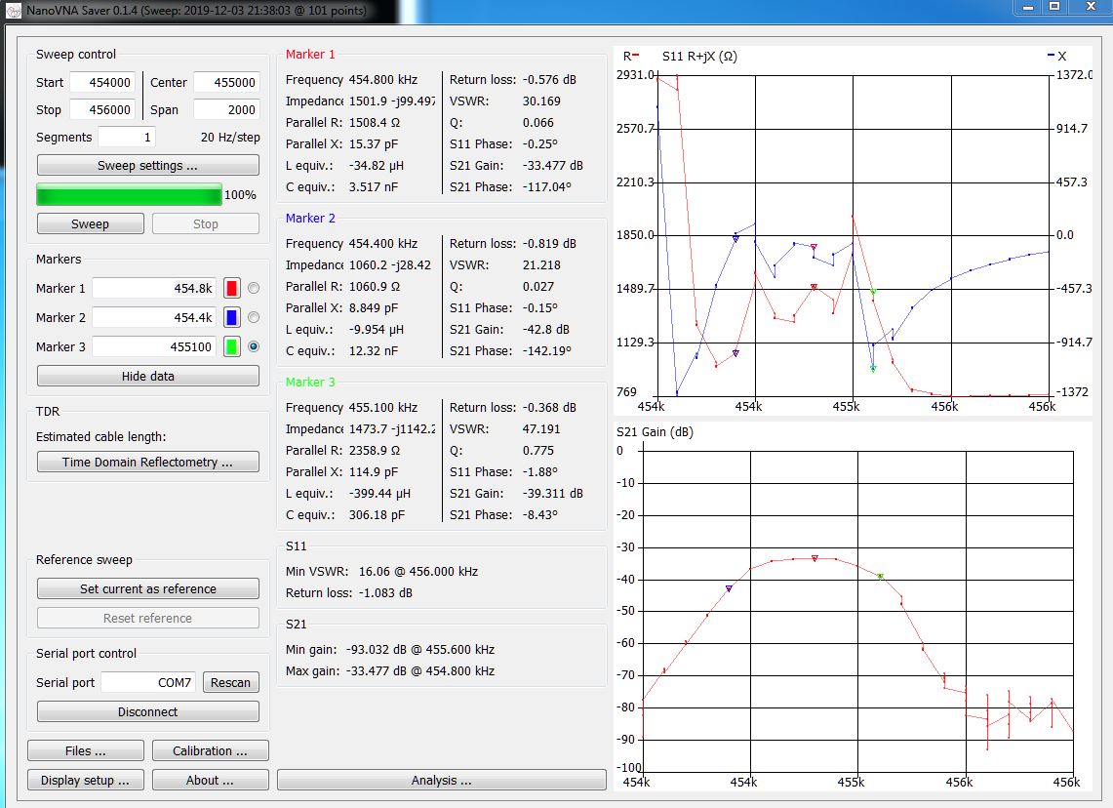Select the Marker 2 radio button
This screenshot has height=808, width=1113.
tap(255, 318)
